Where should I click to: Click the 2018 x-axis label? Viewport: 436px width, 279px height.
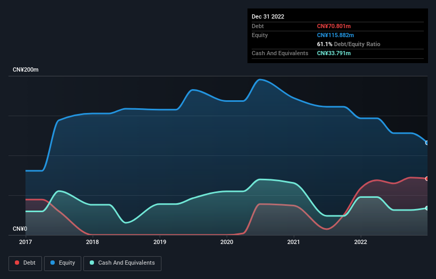pos(92,242)
